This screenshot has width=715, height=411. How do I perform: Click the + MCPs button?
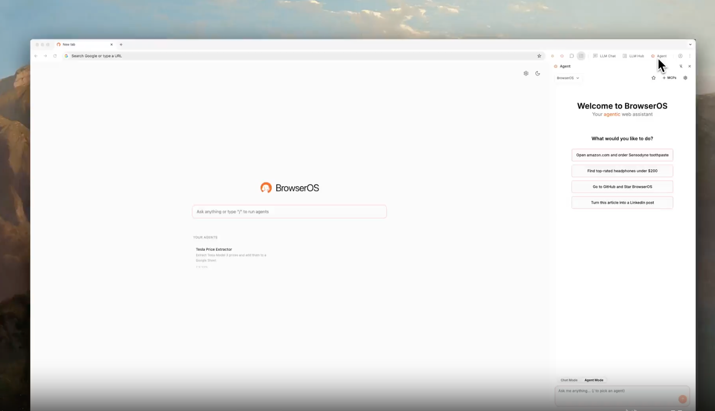(x=669, y=78)
